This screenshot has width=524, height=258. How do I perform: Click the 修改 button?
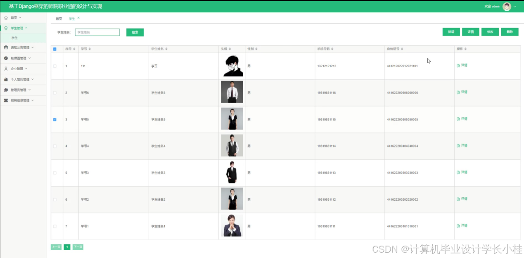490,32
